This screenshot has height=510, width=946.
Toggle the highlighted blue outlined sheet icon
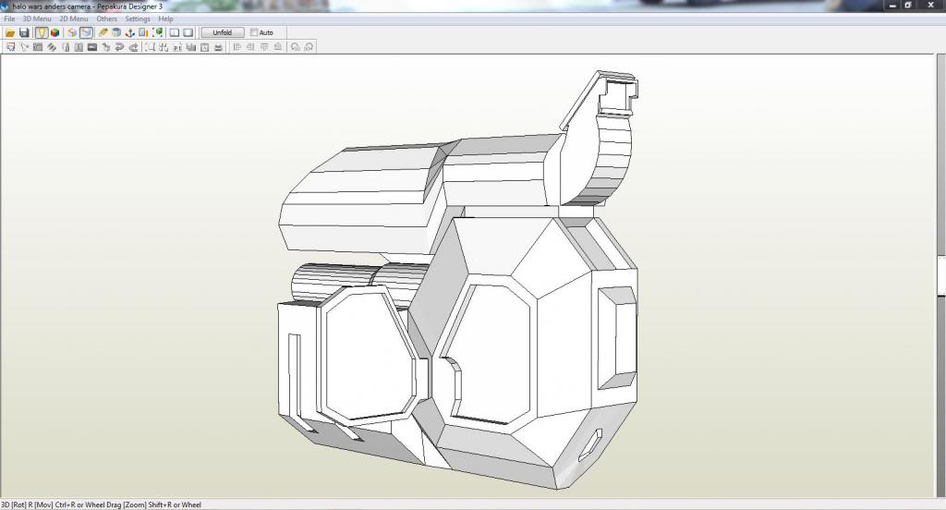86,32
